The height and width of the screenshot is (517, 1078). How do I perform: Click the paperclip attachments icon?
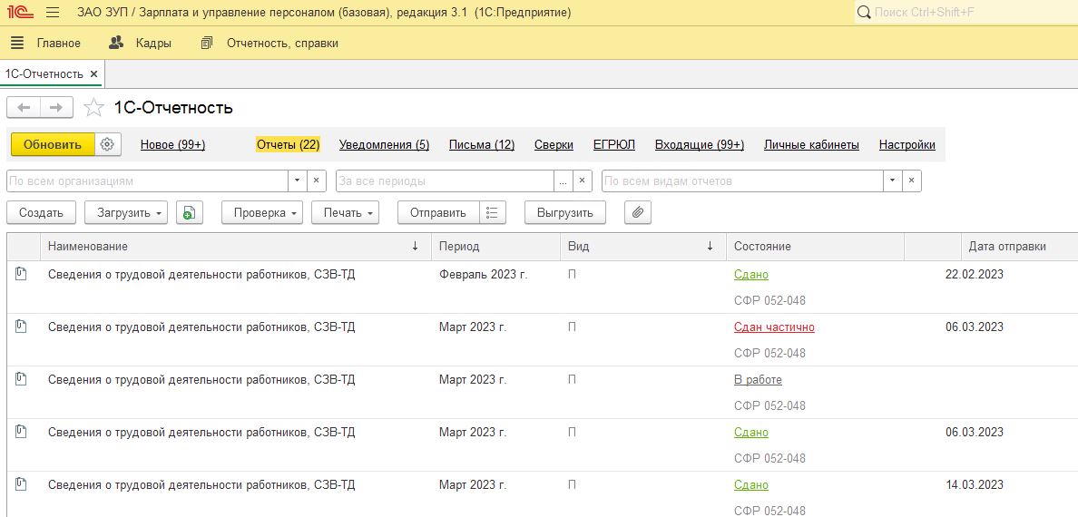pos(637,212)
